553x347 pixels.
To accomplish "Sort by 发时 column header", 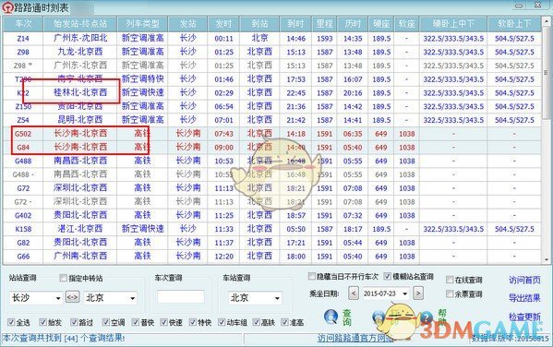I will [223, 24].
